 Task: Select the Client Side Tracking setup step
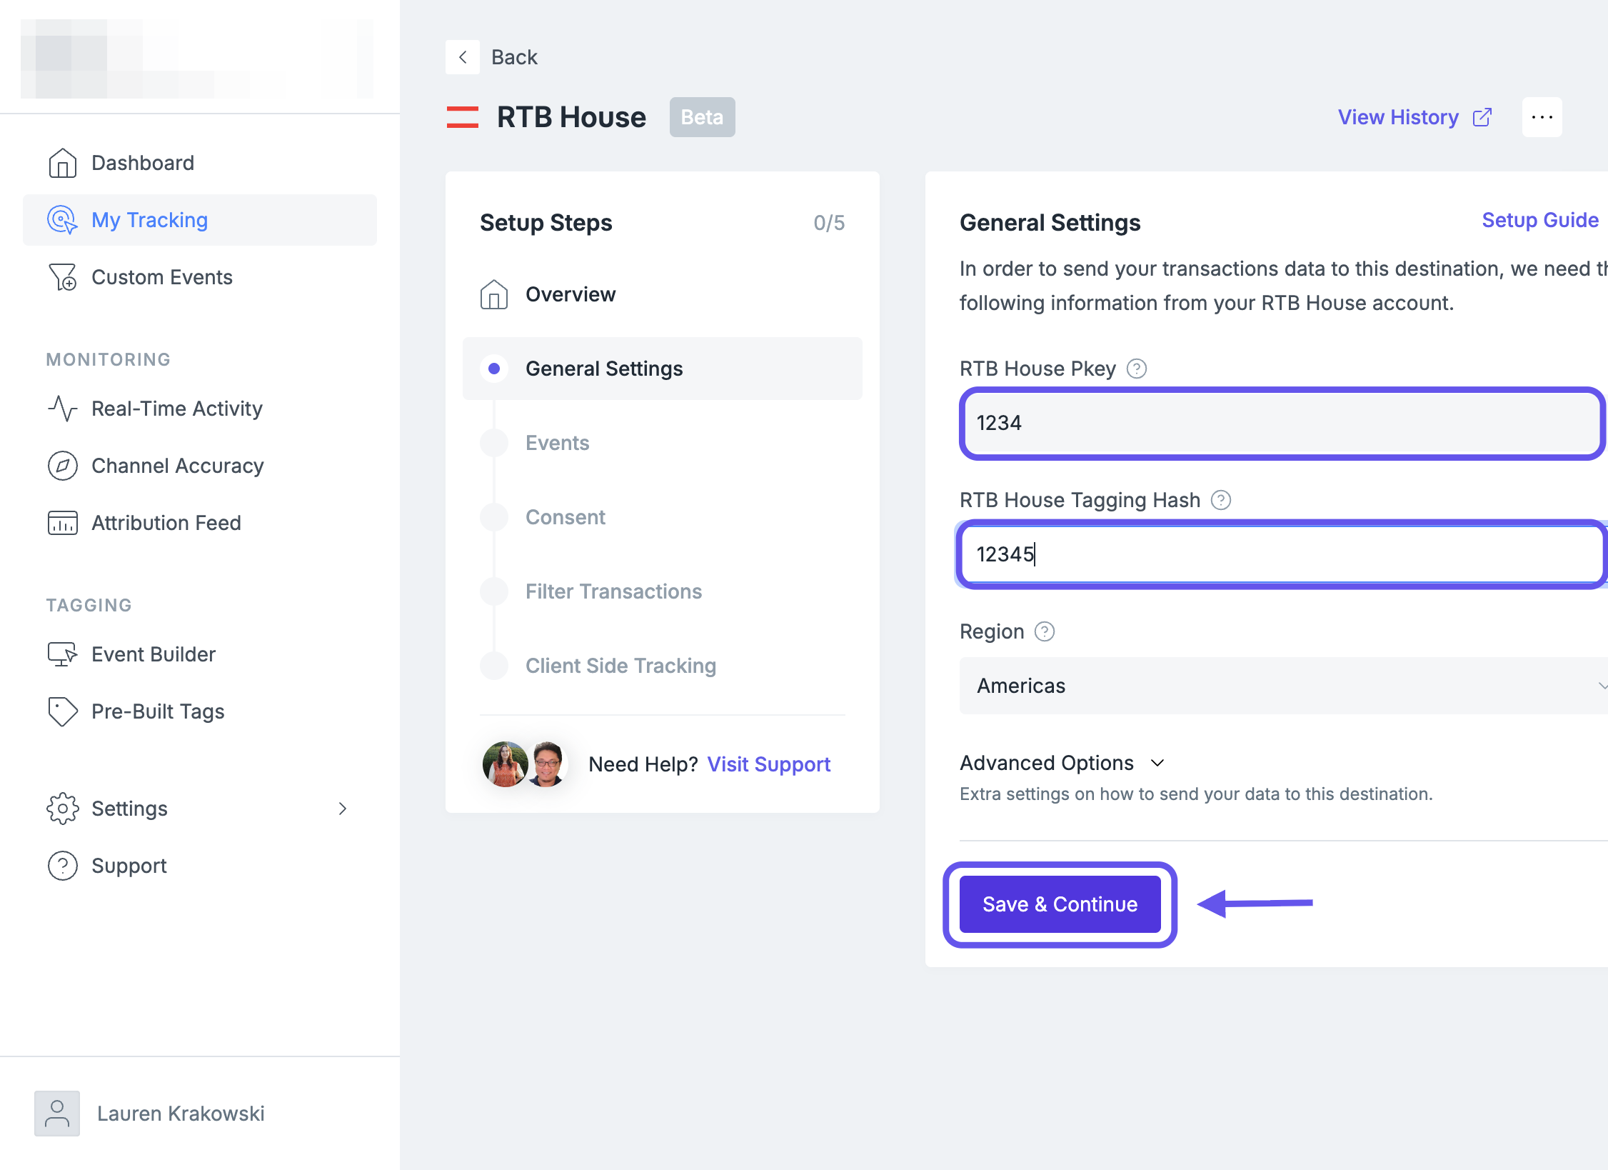pos(663,666)
